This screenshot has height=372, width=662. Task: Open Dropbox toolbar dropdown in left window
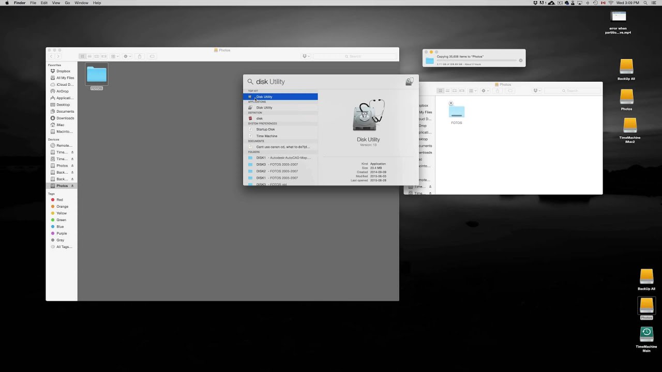(306, 56)
